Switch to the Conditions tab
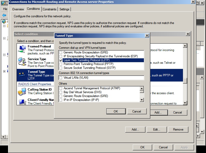The image size is (206, 153). 33,9
